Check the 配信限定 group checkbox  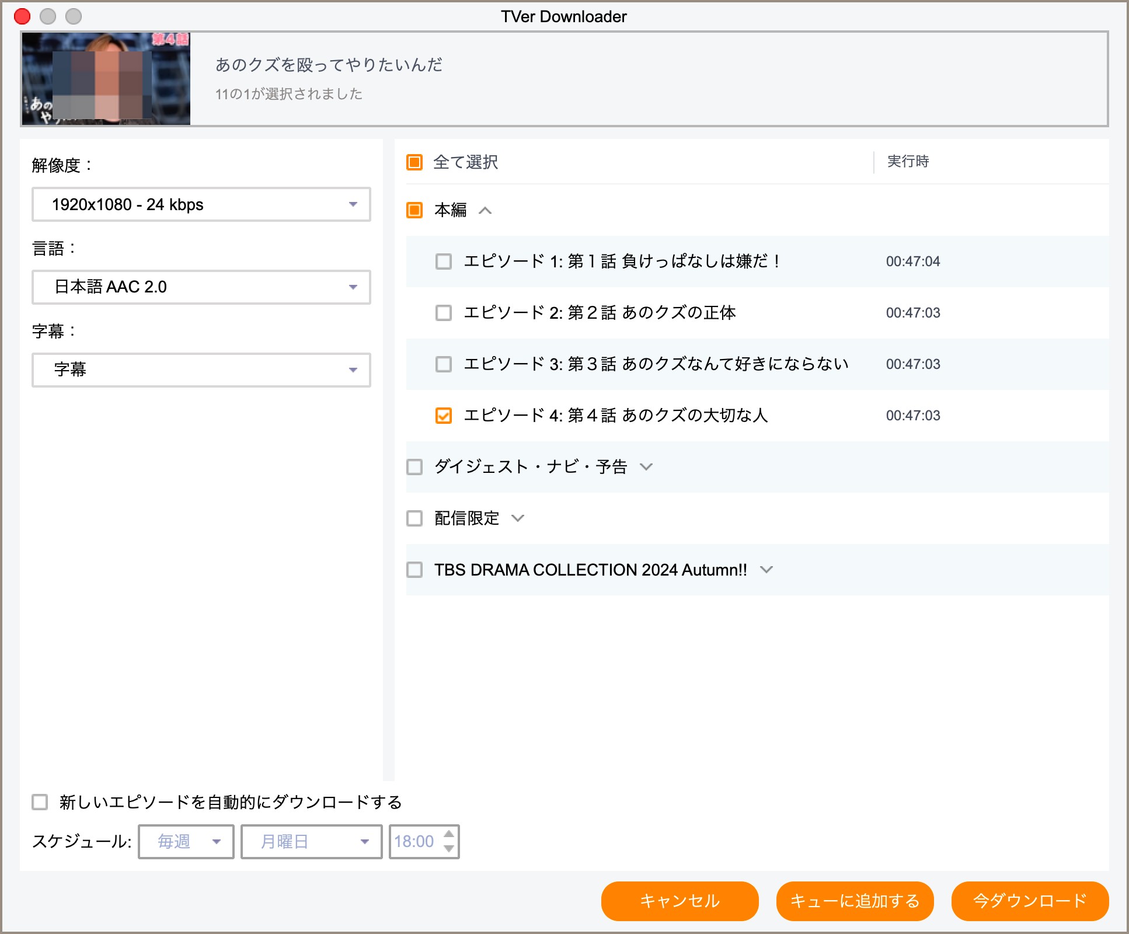point(414,518)
